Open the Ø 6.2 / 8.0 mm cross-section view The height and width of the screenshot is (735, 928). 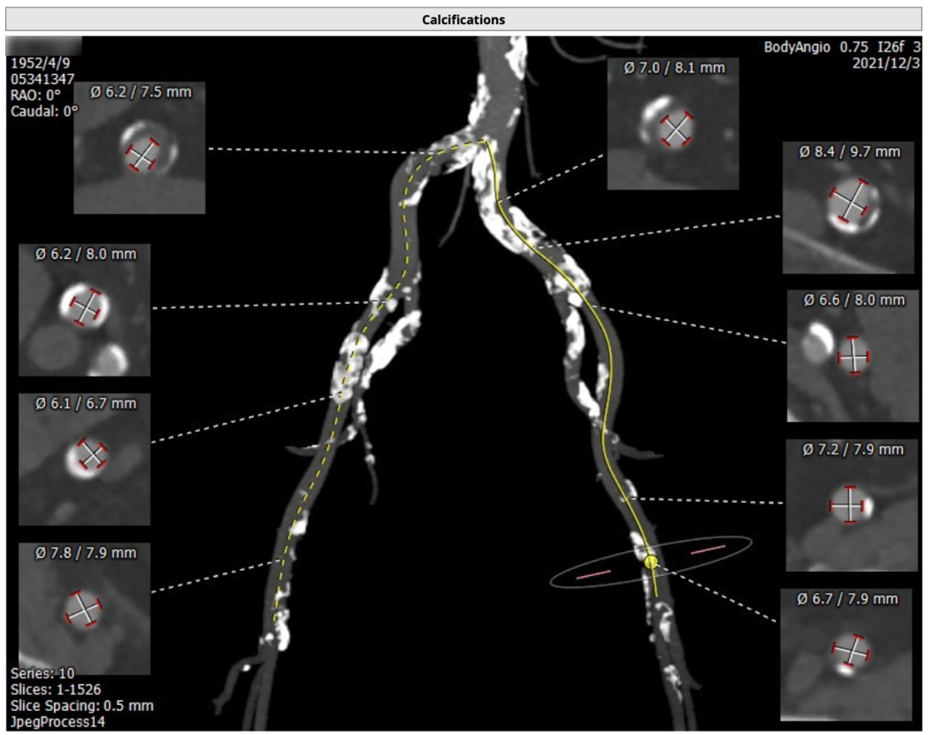point(84,309)
